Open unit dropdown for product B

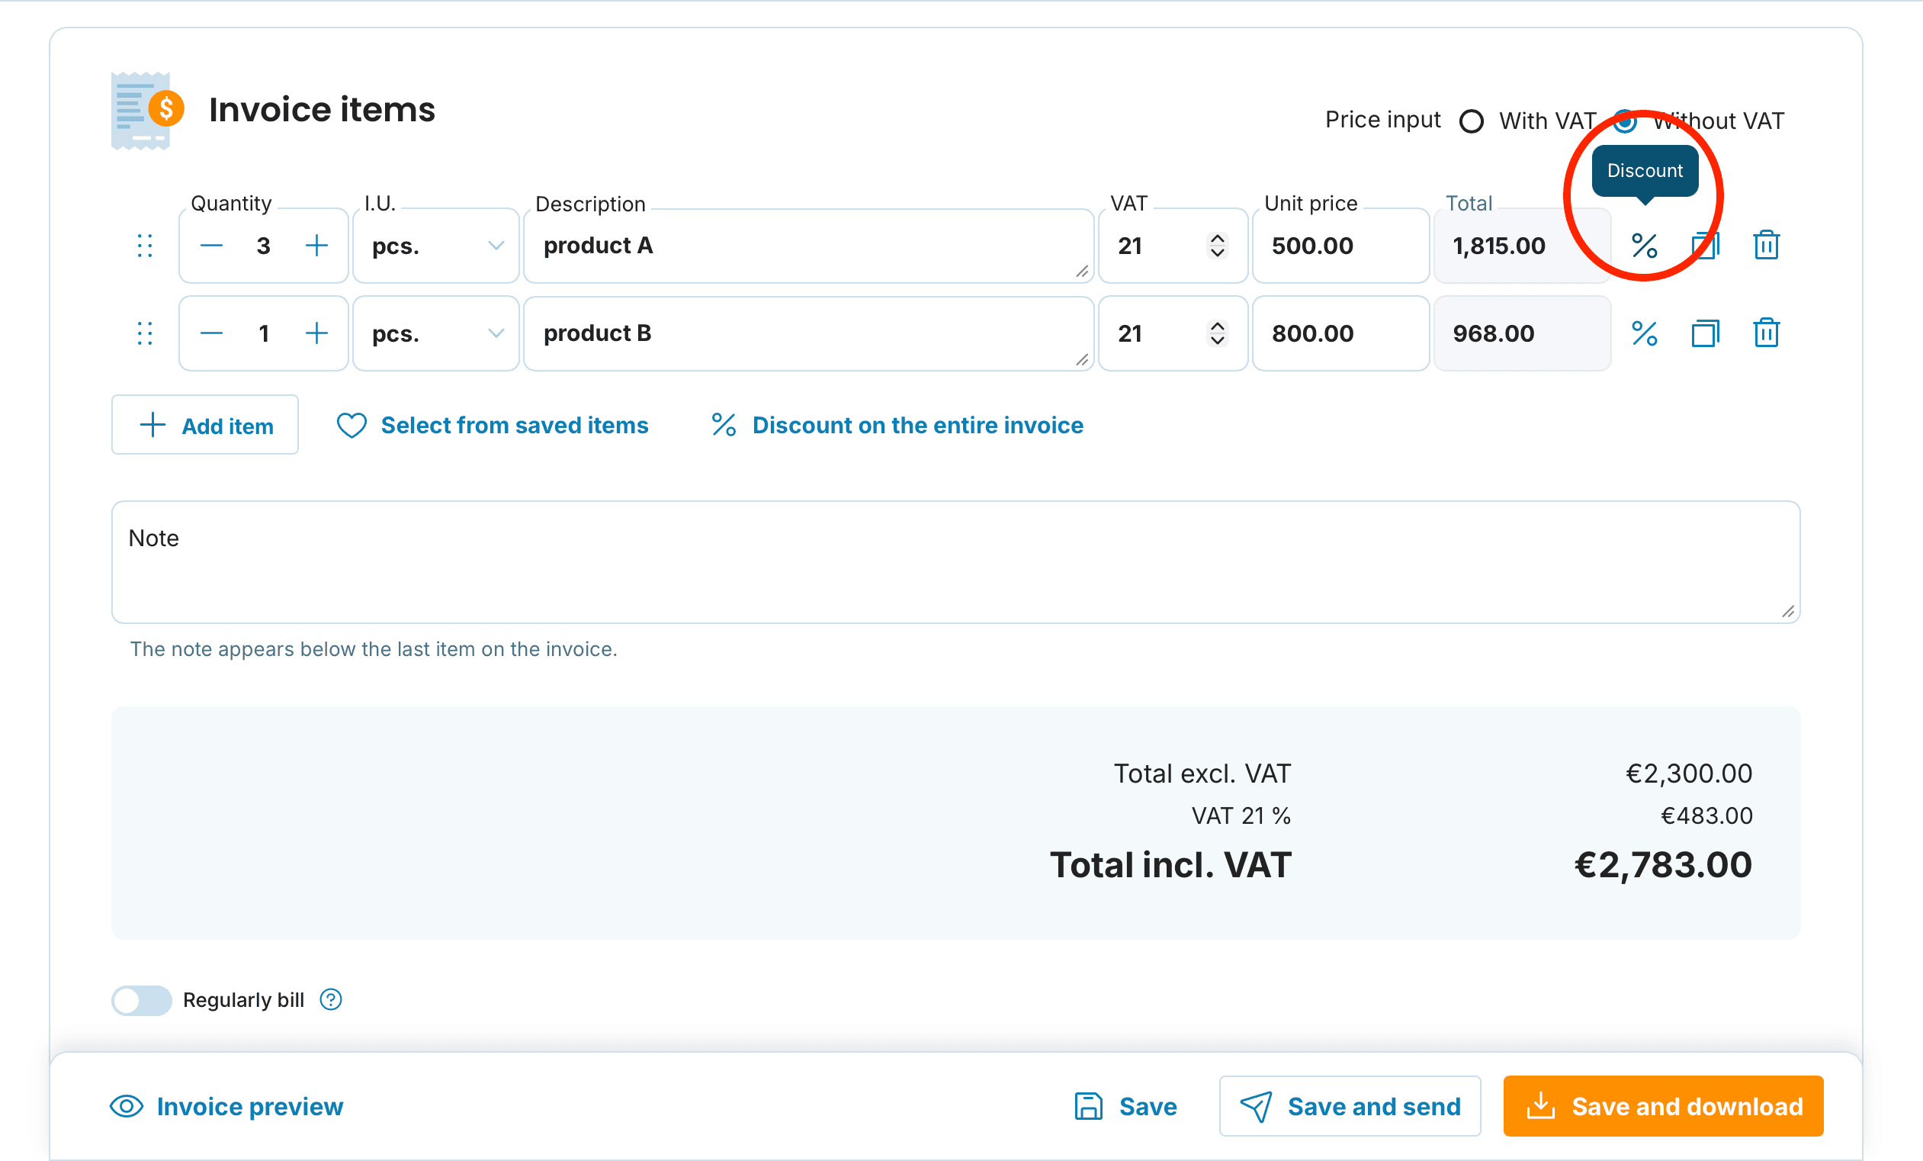click(435, 333)
